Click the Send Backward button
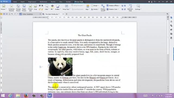 78,9
